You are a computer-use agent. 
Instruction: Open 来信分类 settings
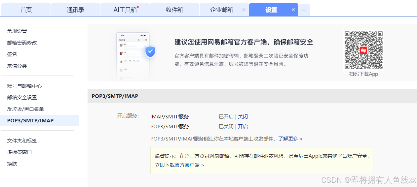click(x=17, y=66)
